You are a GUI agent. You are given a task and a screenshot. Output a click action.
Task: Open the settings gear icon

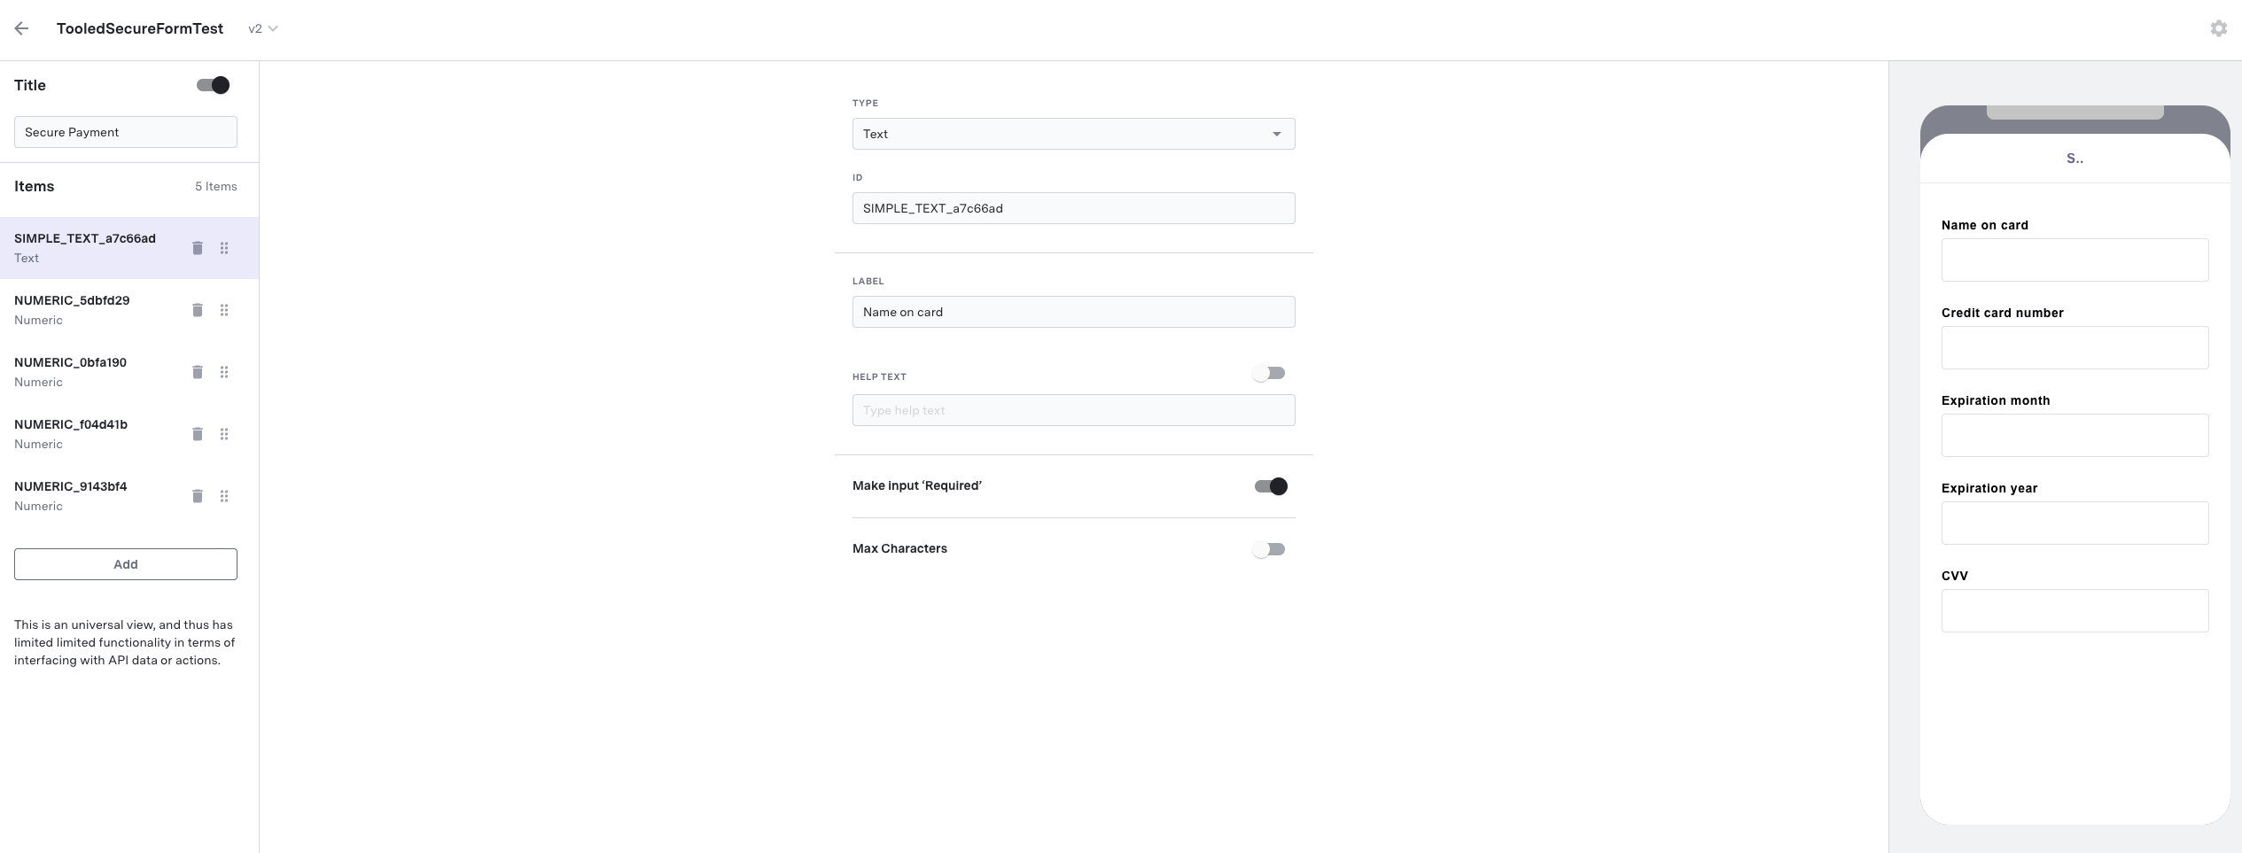click(2218, 28)
